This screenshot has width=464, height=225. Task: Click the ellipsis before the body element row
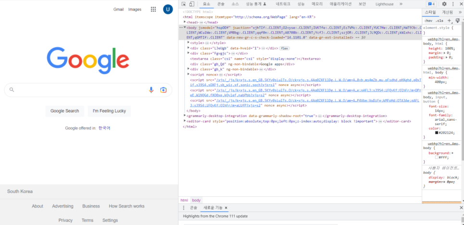[x=181, y=27]
